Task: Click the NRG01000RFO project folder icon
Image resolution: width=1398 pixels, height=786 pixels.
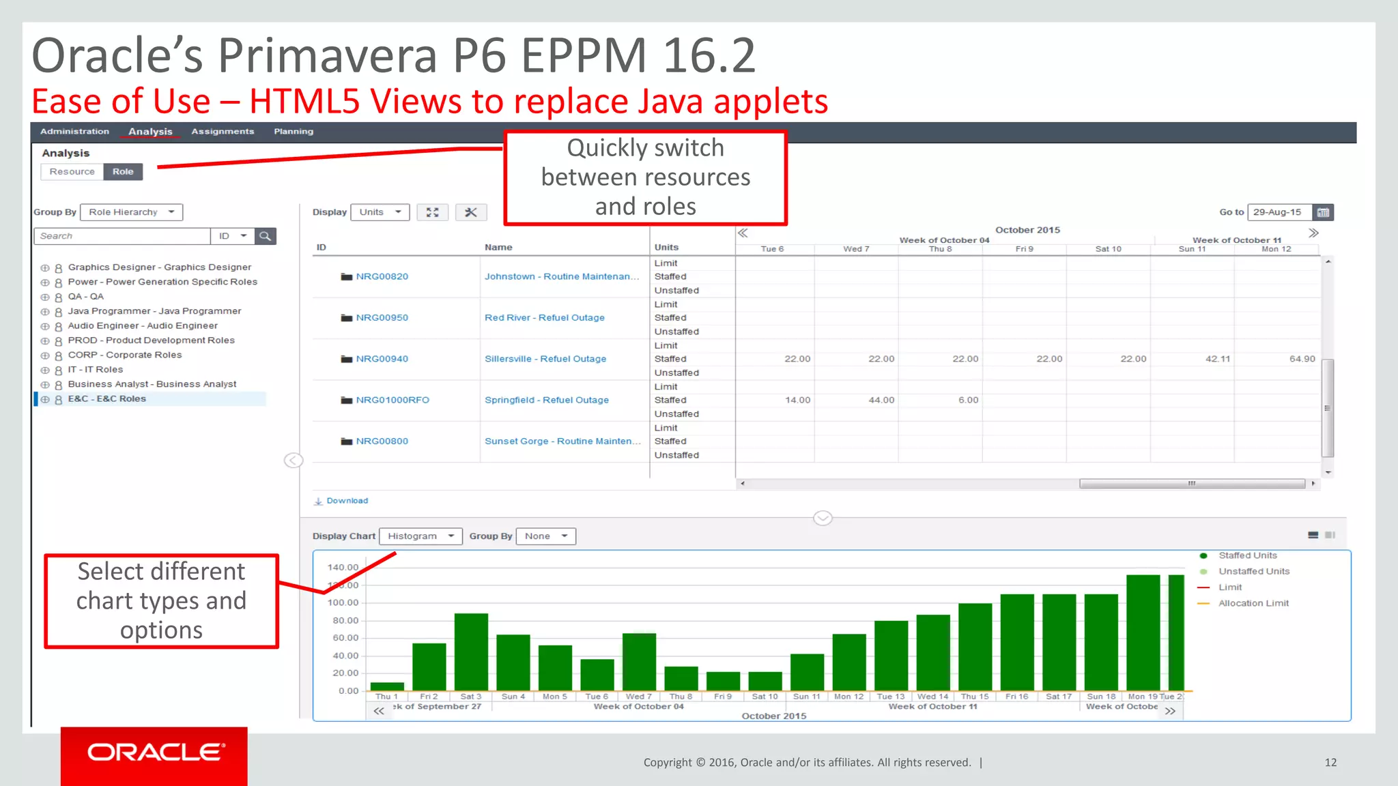Action: (x=347, y=401)
